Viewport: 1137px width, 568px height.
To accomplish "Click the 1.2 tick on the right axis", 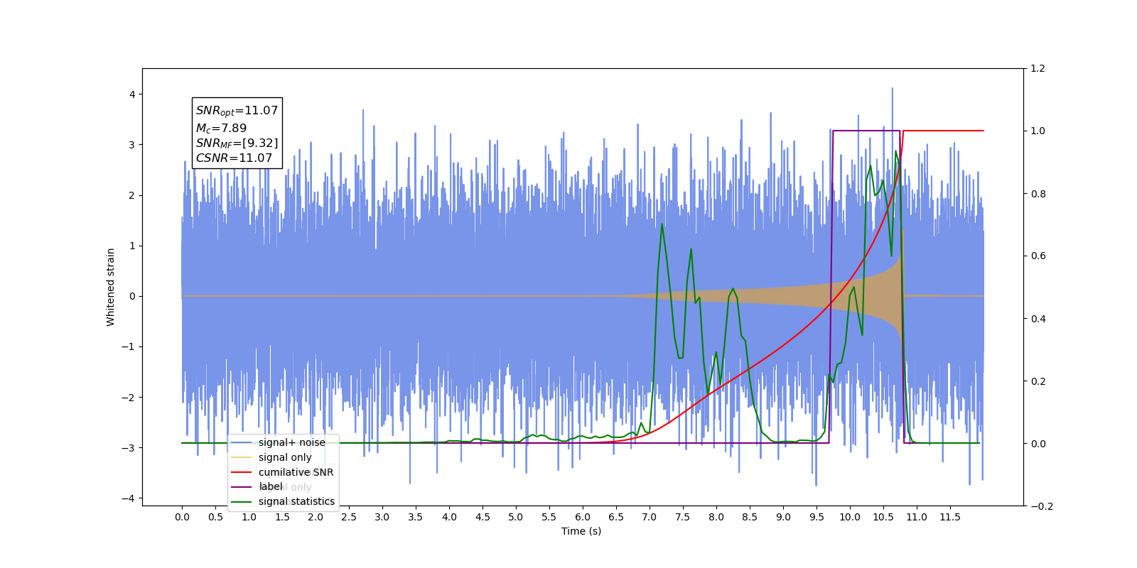I will [x=1038, y=69].
